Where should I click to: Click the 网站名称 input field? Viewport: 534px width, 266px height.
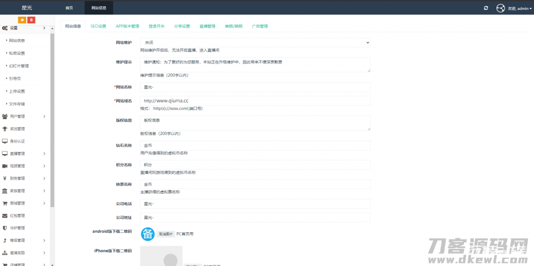click(x=256, y=87)
